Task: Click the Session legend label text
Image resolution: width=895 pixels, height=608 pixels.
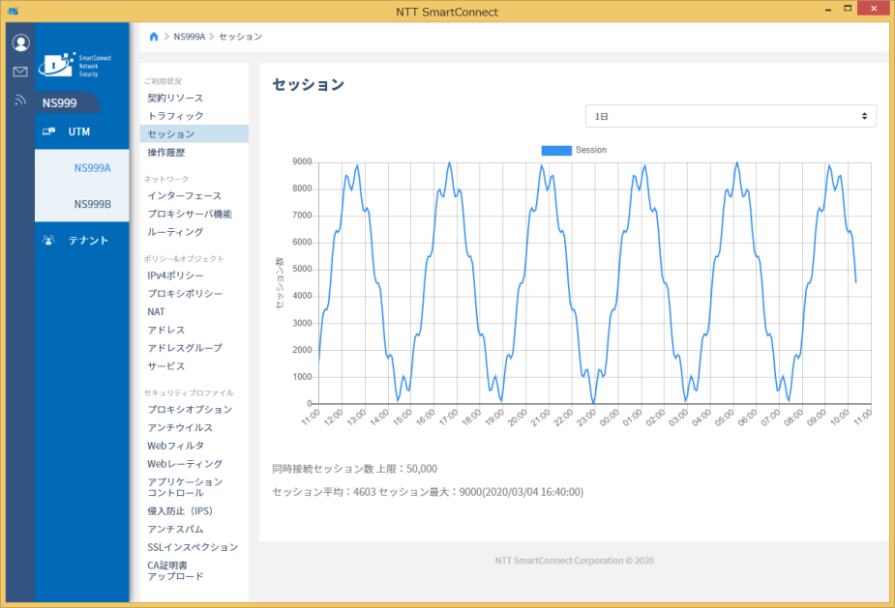Action: (x=591, y=150)
